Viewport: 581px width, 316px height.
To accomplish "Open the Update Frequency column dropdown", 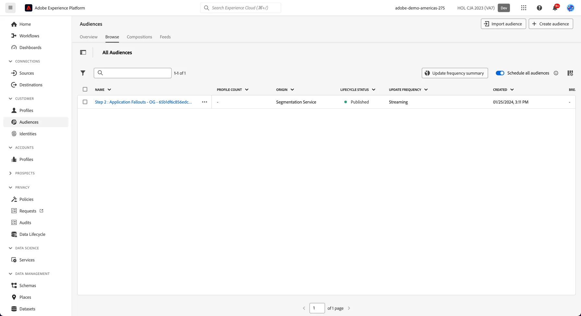I will 426,90.
